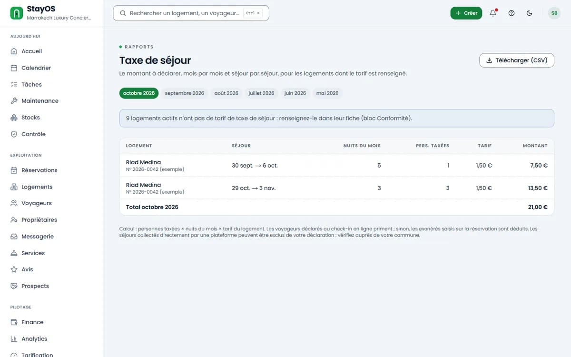
Task: Click the 13,50 € amount
Action: pyautogui.click(x=538, y=188)
